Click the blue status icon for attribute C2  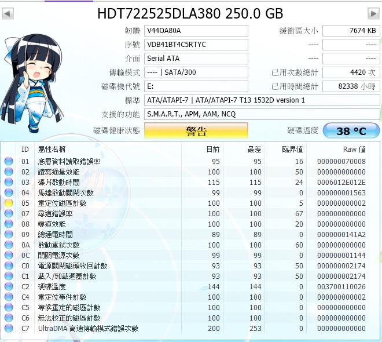click(x=9, y=286)
